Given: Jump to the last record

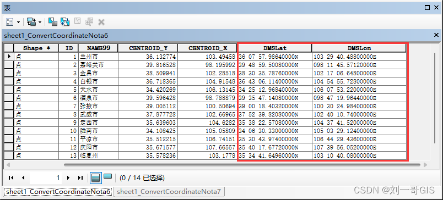Looking at the screenshot, I should [x=80, y=177].
